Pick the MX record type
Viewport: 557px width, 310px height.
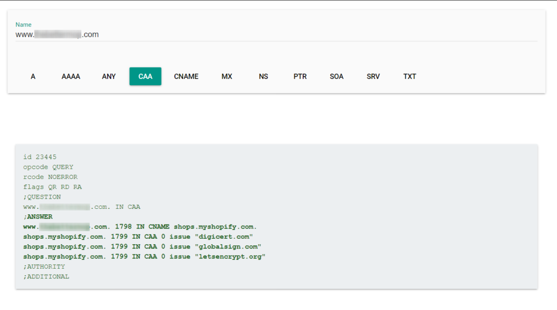coord(227,77)
